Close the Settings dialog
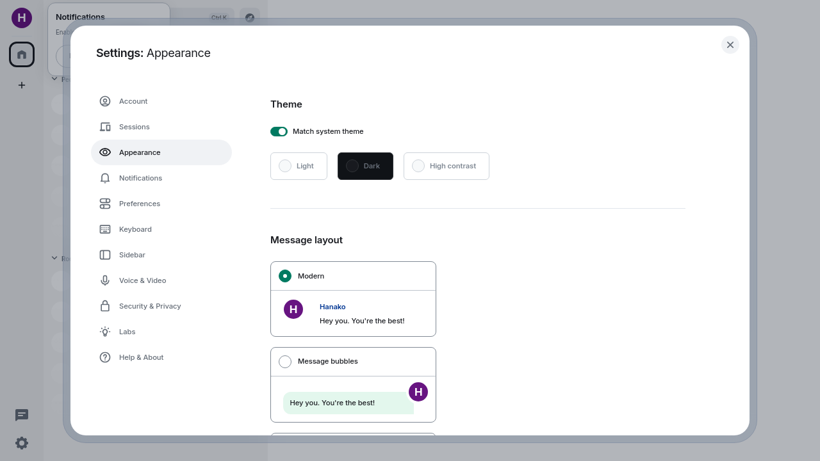820x461 pixels. coord(730,45)
